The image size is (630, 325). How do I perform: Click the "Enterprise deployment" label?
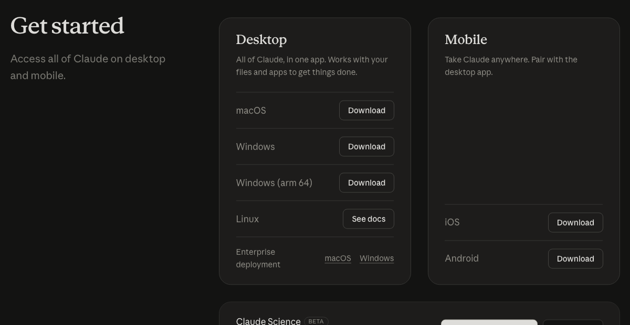click(258, 258)
